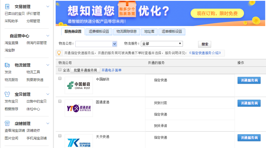Screen dimensions: 266x148
Task: Check the 中国邮政 row checkbox
Action: pyautogui.click(x=60, y=78)
